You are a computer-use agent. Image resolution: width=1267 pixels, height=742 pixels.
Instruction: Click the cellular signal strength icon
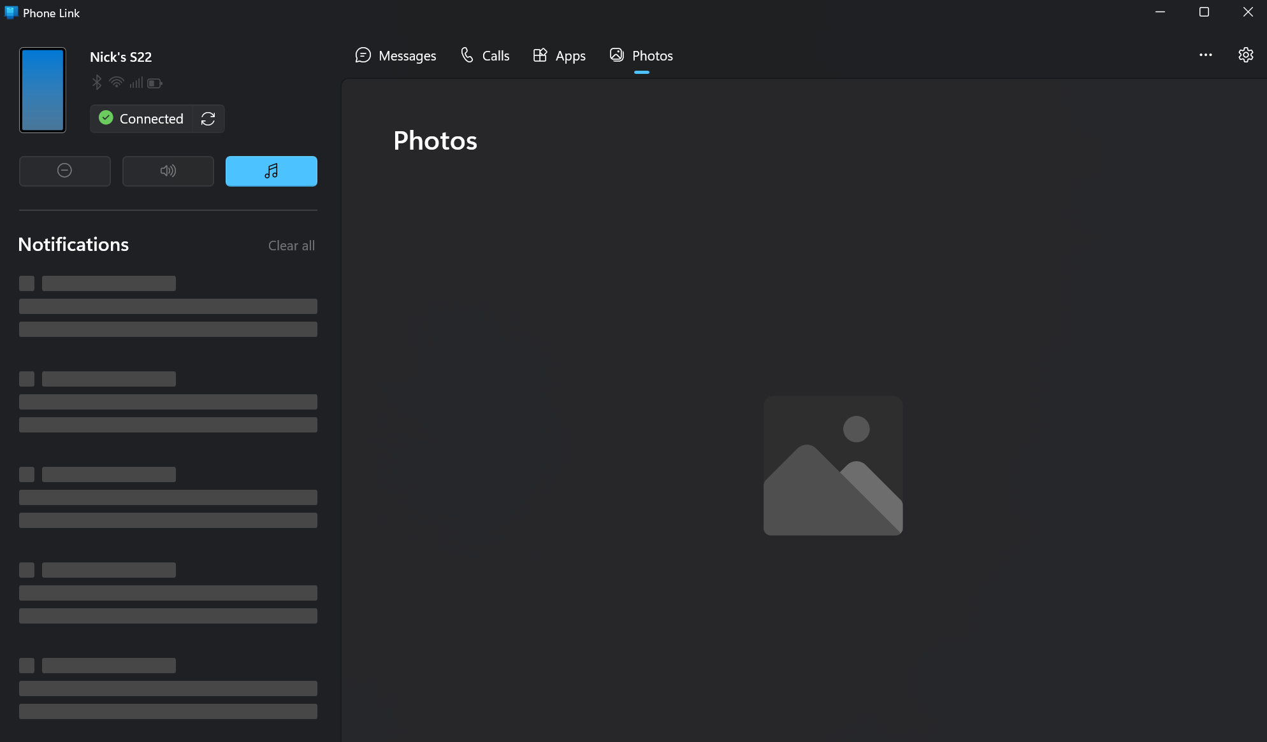point(136,83)
